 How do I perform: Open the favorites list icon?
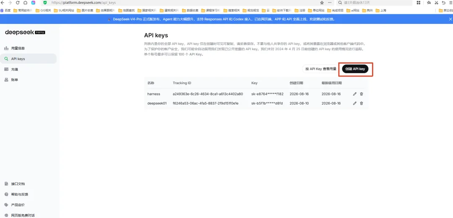click(x=429, y=3)
